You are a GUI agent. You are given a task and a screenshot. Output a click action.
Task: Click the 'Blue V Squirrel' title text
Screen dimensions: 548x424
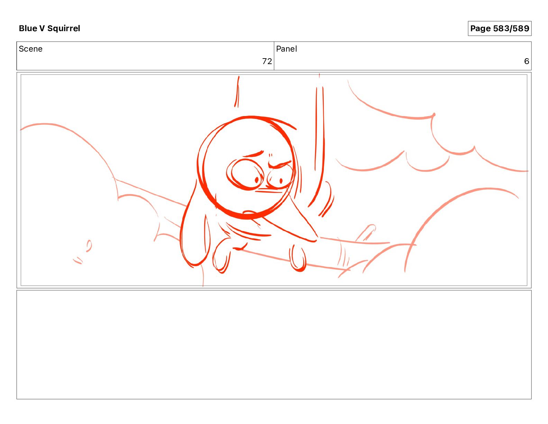pyautogui.click(x=49, y=28)
